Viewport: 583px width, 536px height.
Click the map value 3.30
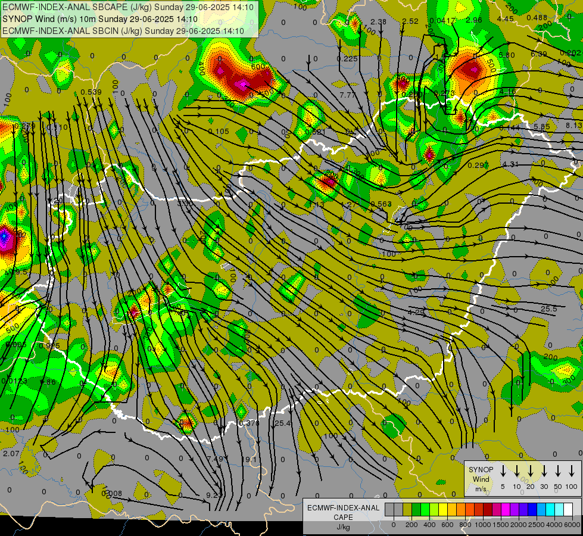click(185, 204)
